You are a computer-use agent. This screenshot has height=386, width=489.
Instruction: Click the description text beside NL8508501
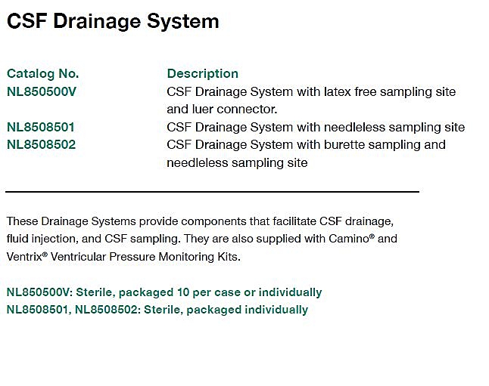[315, 127]
